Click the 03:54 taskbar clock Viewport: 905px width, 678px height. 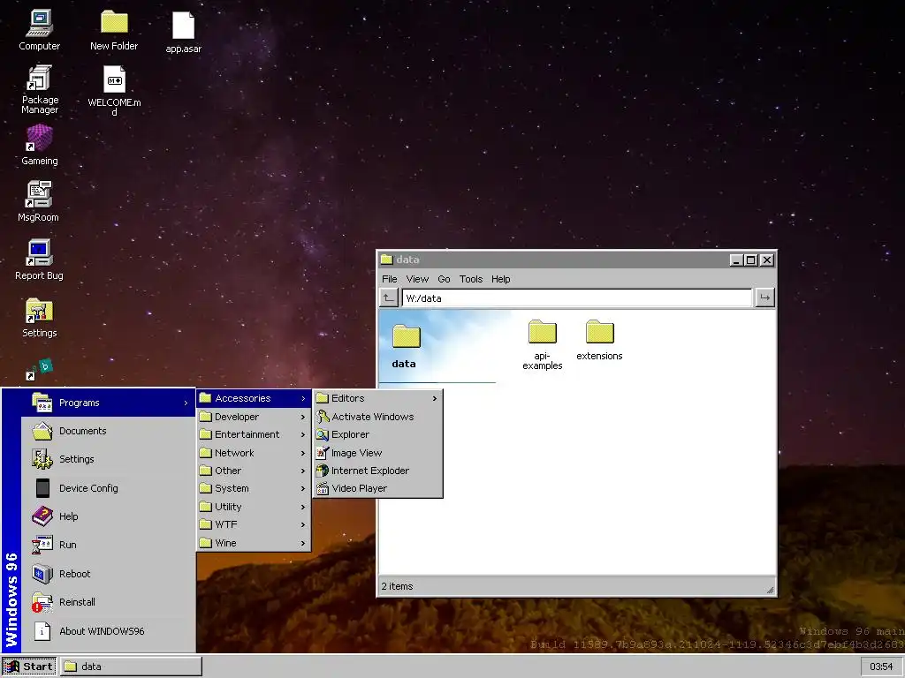(881, 667)
